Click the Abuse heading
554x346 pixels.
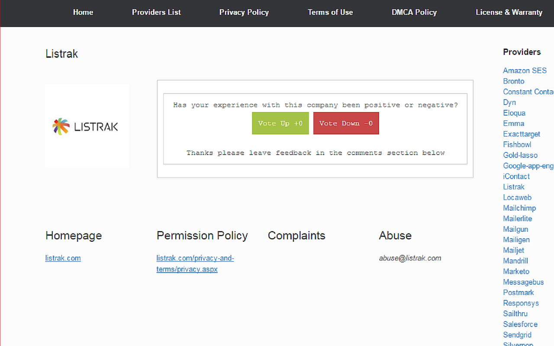395,235
